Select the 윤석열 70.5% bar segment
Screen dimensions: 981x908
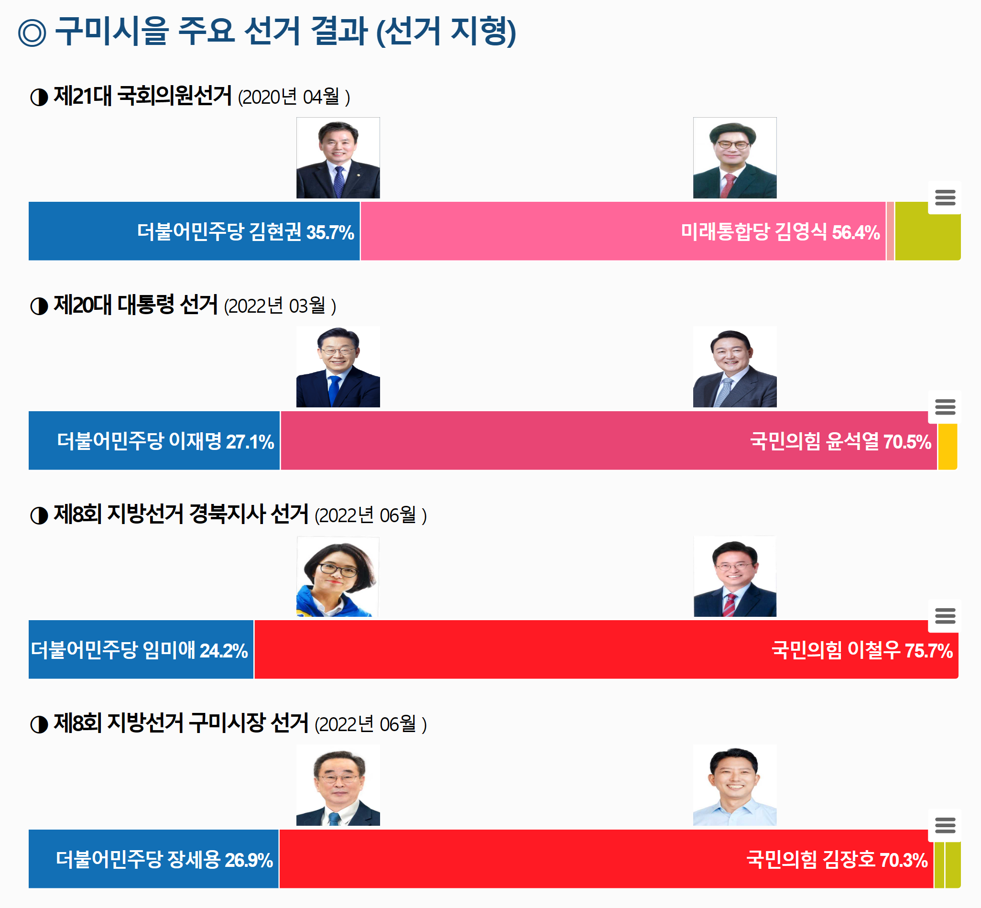coord(608,440)
